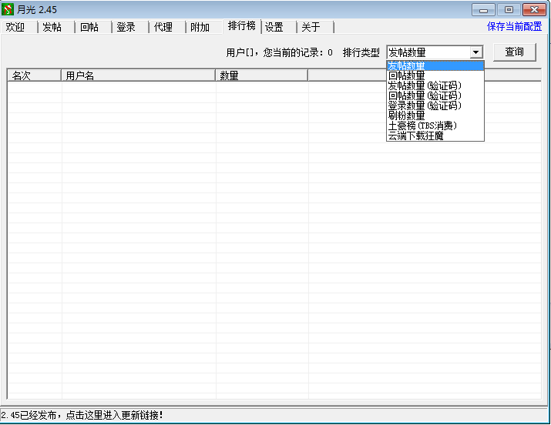Select 登录数量(验证码) option
The height and width of the screenshot is (425, 551).
click(425, 105)
